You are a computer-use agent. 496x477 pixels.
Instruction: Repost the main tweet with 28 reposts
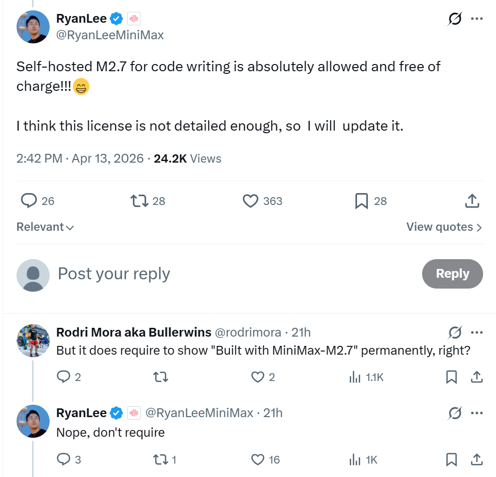139,201
